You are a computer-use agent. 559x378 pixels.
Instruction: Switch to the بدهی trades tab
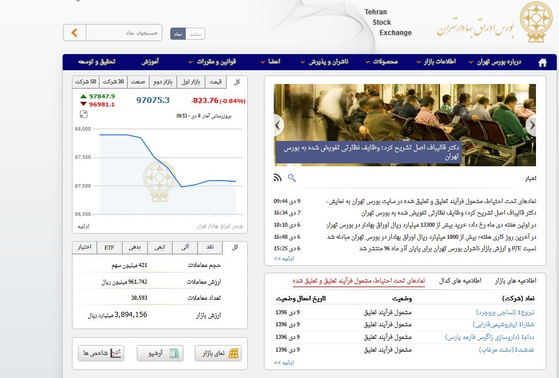pos(135,247)
